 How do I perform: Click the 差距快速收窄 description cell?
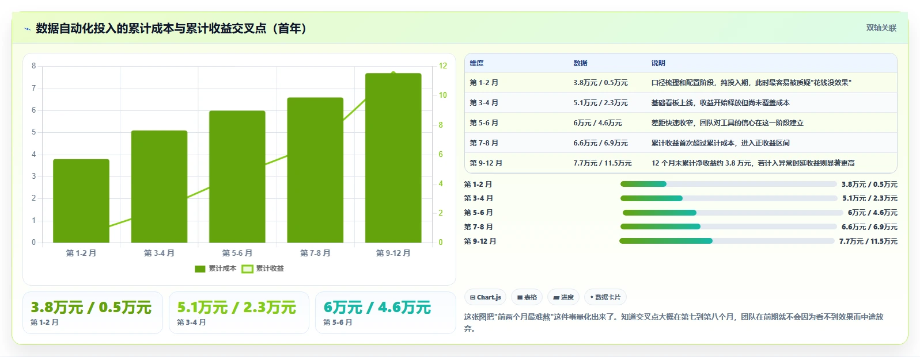tap(772, 123)
